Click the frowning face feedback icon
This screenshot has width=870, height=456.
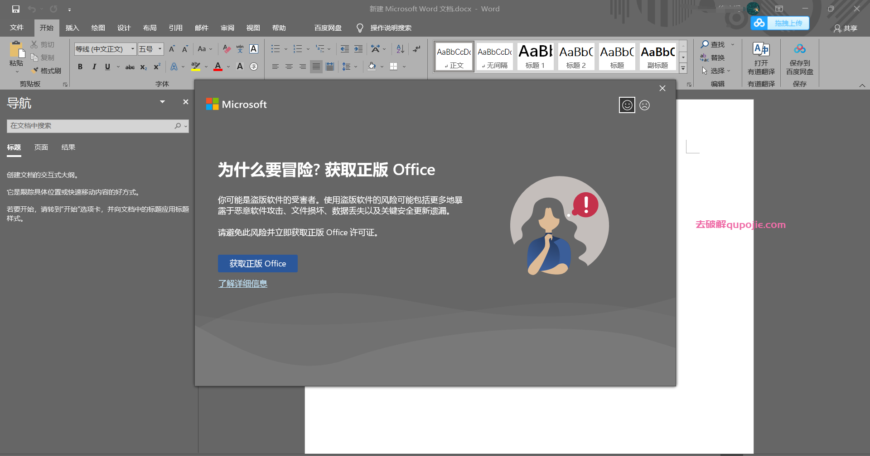[x=645, y=105]
